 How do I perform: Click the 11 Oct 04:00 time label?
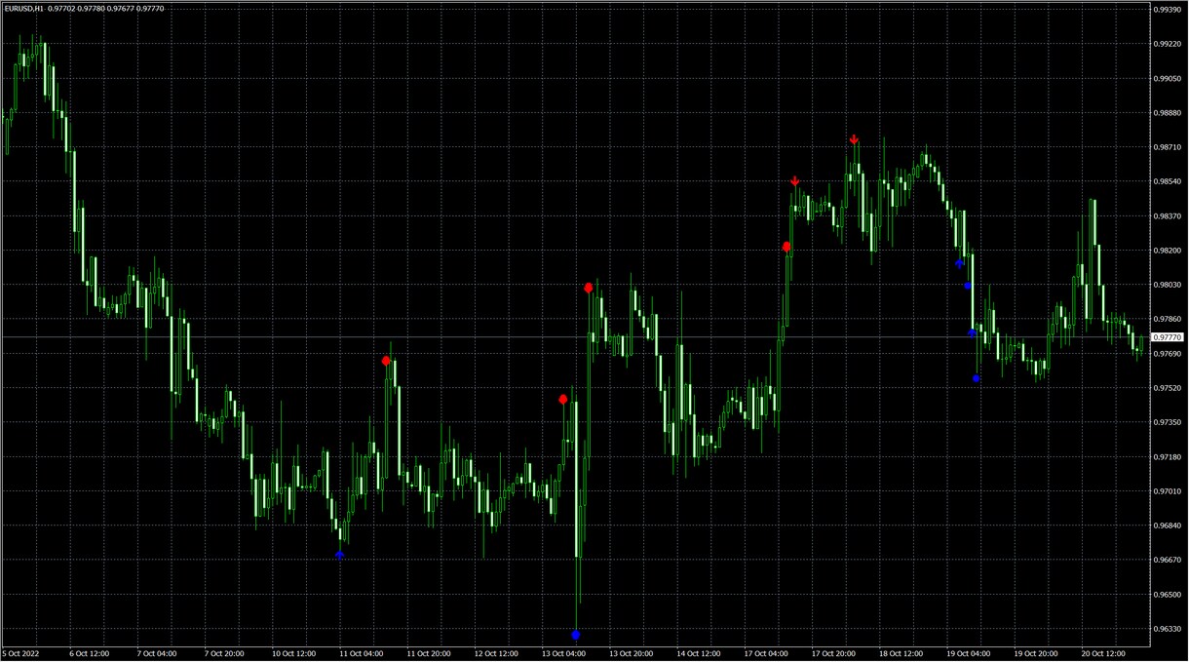(361, 654)
